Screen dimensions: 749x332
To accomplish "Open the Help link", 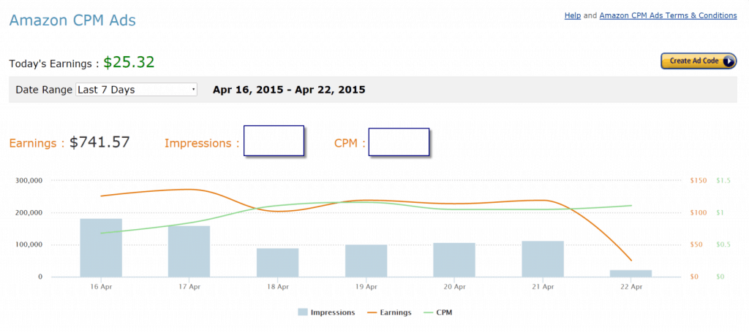I will (572, 16).
